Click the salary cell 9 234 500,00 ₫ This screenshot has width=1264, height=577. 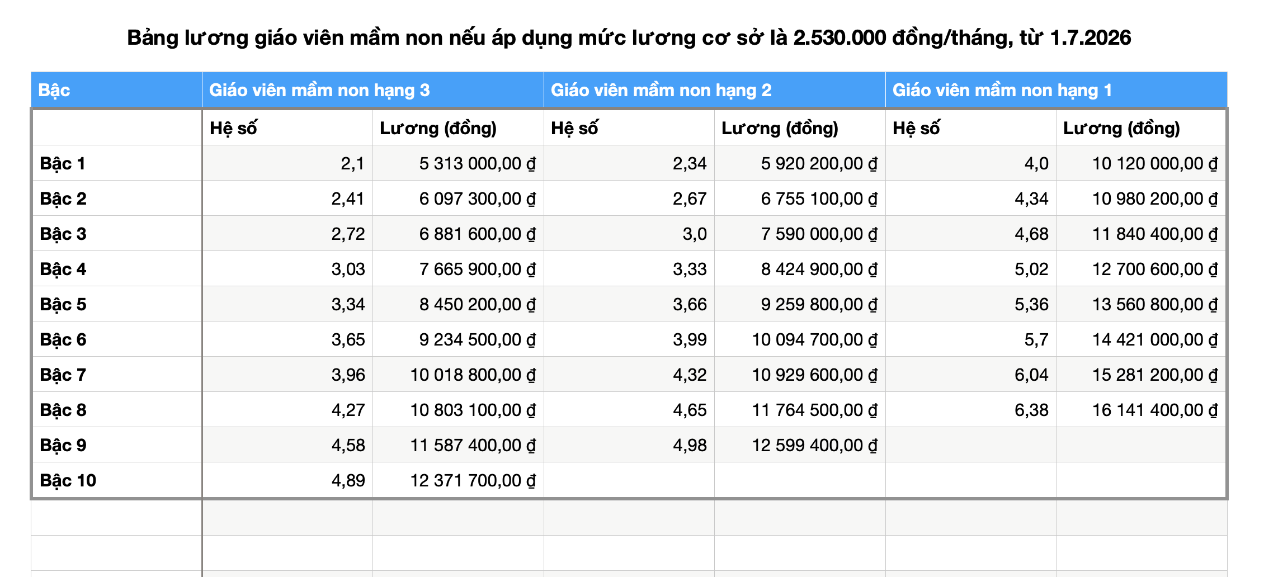click(x=458, y=339)
